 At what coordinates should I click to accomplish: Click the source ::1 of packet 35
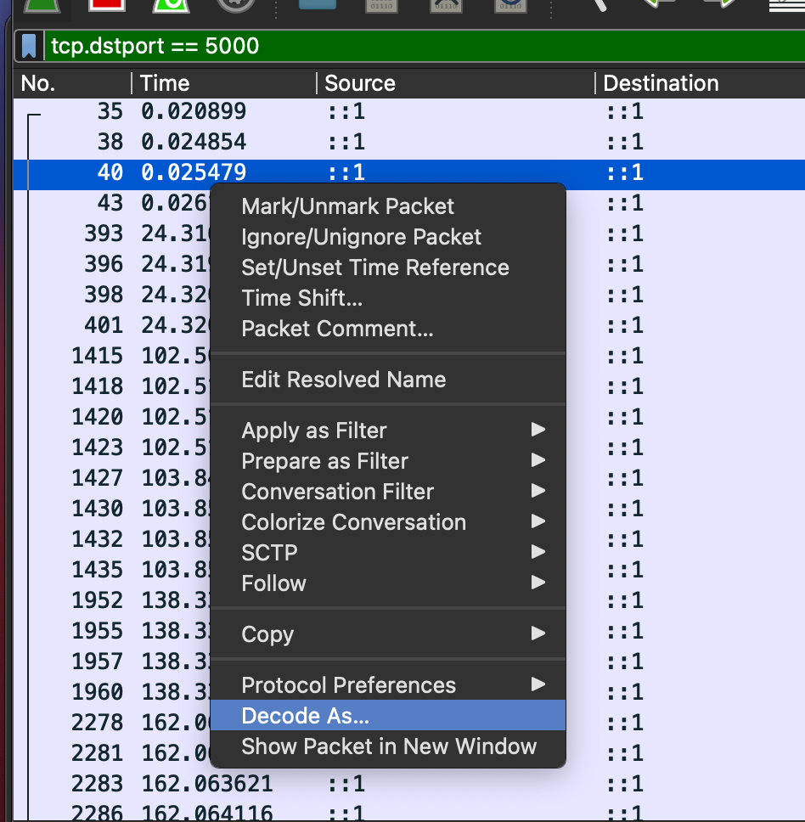coord(346,111)
